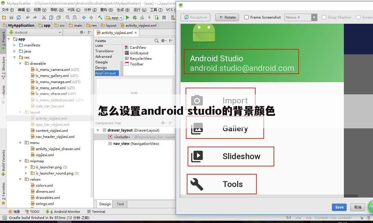Click the Project panel gear settings icon
Image resolution: width=373 pixels, height=223 pixels.
(x=82, y=32)
